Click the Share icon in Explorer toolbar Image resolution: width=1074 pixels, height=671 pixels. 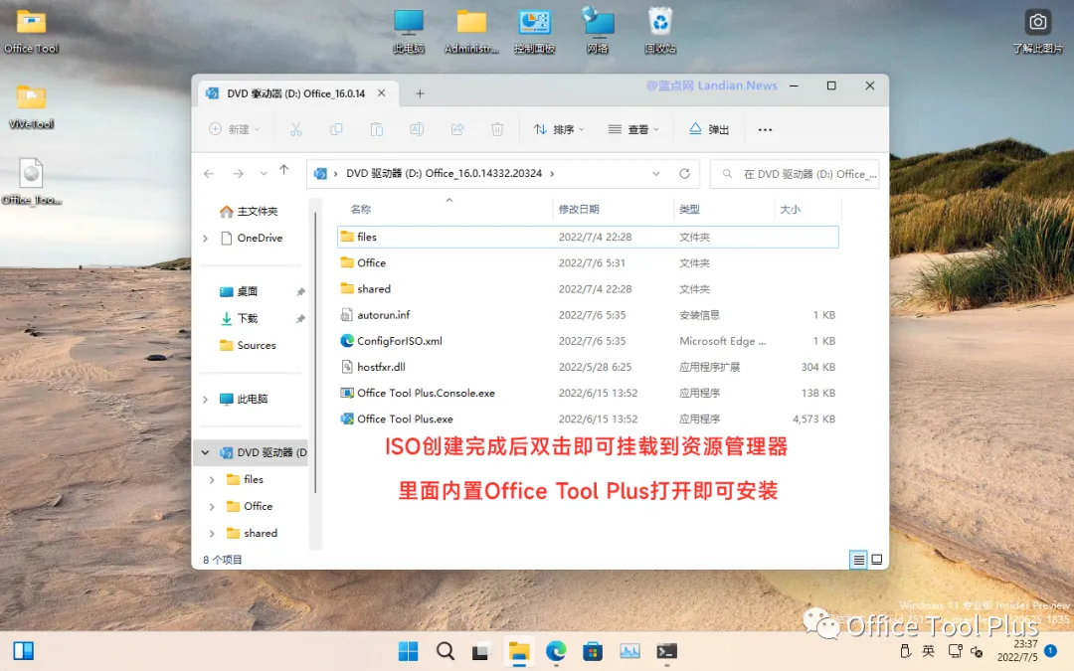point(456,129)
